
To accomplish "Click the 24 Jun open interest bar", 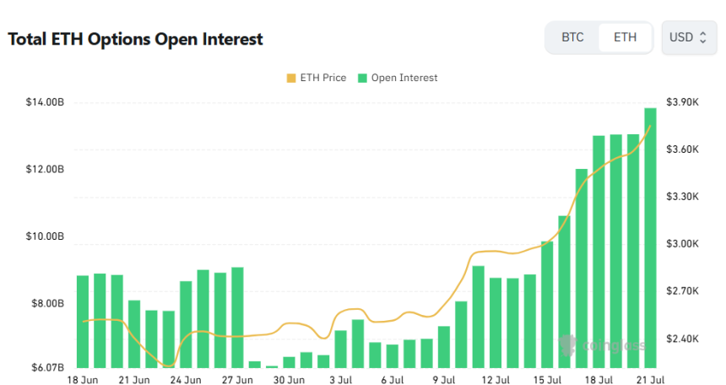I will (x=186, y=325).
